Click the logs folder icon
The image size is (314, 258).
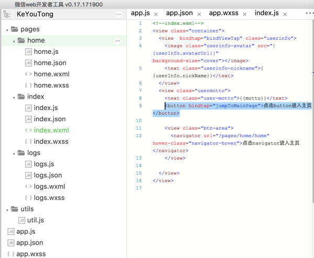tap(21, 153)
